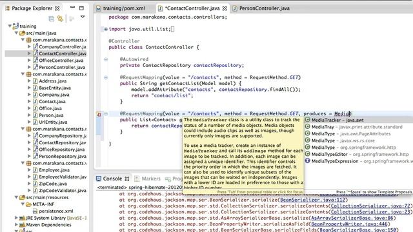Image resolution: width=413 pixels, height=232 pixels.
Task: Click the OfficeRepository.java file icon
Action: (35, 149)
